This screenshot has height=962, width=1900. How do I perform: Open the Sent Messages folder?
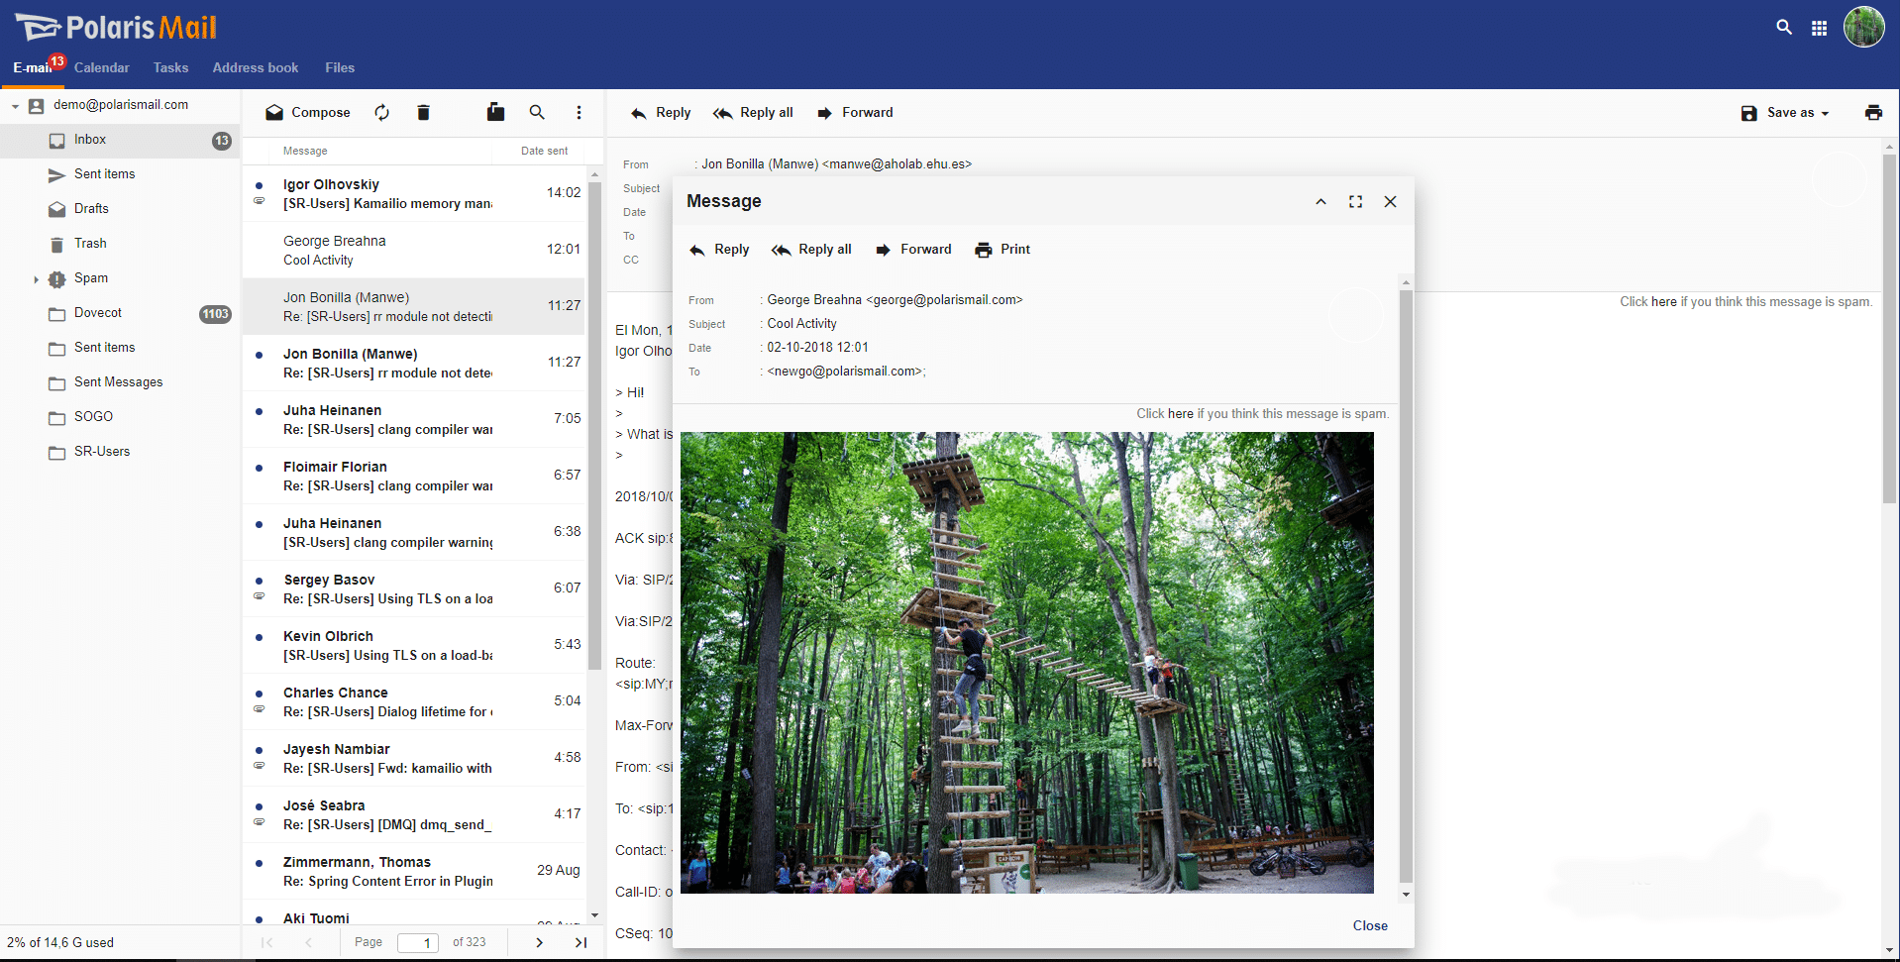click(120, 382)
